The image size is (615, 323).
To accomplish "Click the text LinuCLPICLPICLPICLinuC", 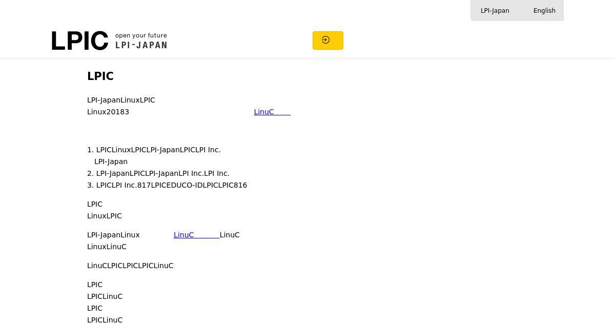I will pyautogui.click(x=130, y=266).
